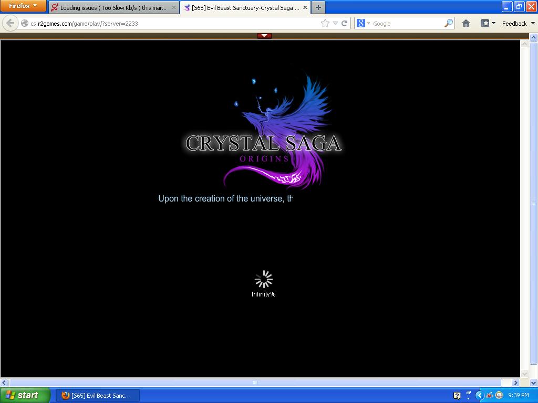Show hidden system tray icons
This screenshot has height=403, width=538.
[x=479, y=395]
